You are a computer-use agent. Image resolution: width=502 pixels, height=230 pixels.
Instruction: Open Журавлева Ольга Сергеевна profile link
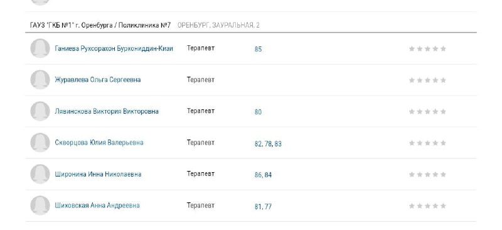click(x=98, y=80)
